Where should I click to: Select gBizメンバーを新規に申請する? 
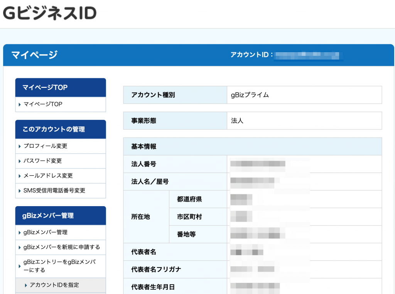62,247
